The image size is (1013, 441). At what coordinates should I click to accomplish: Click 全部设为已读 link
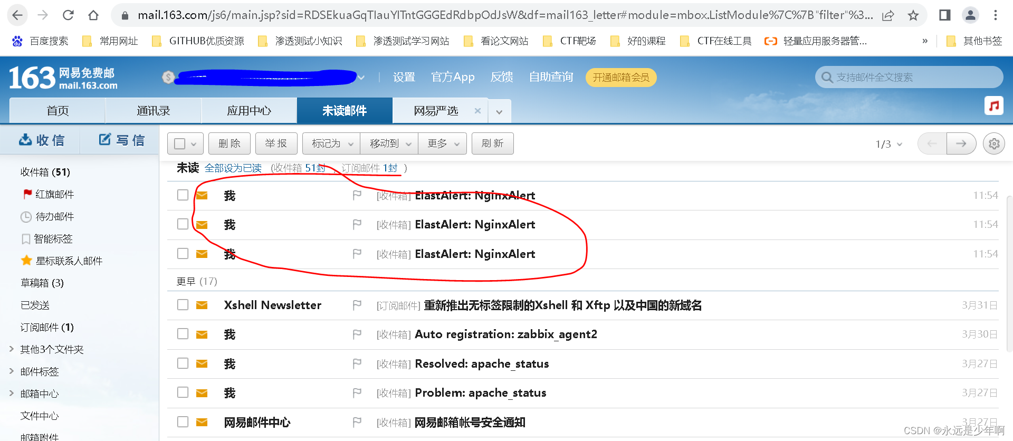click(233, 168)
